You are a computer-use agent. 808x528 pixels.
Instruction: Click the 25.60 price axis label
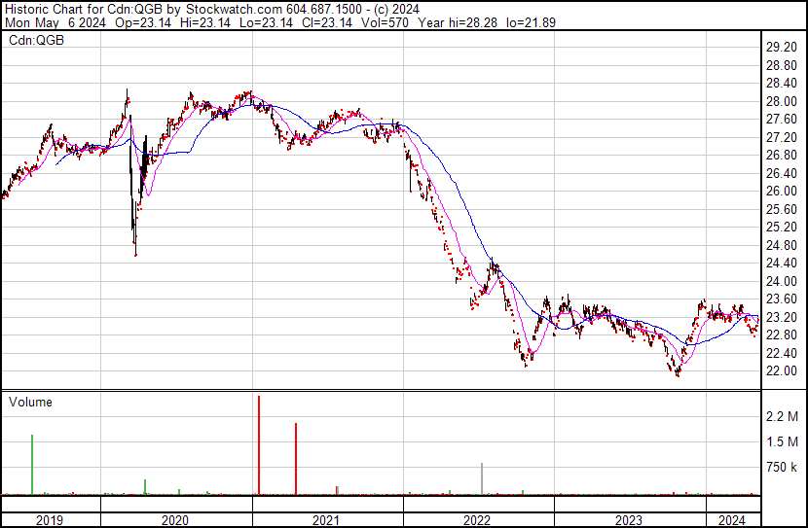click(781, 209)
